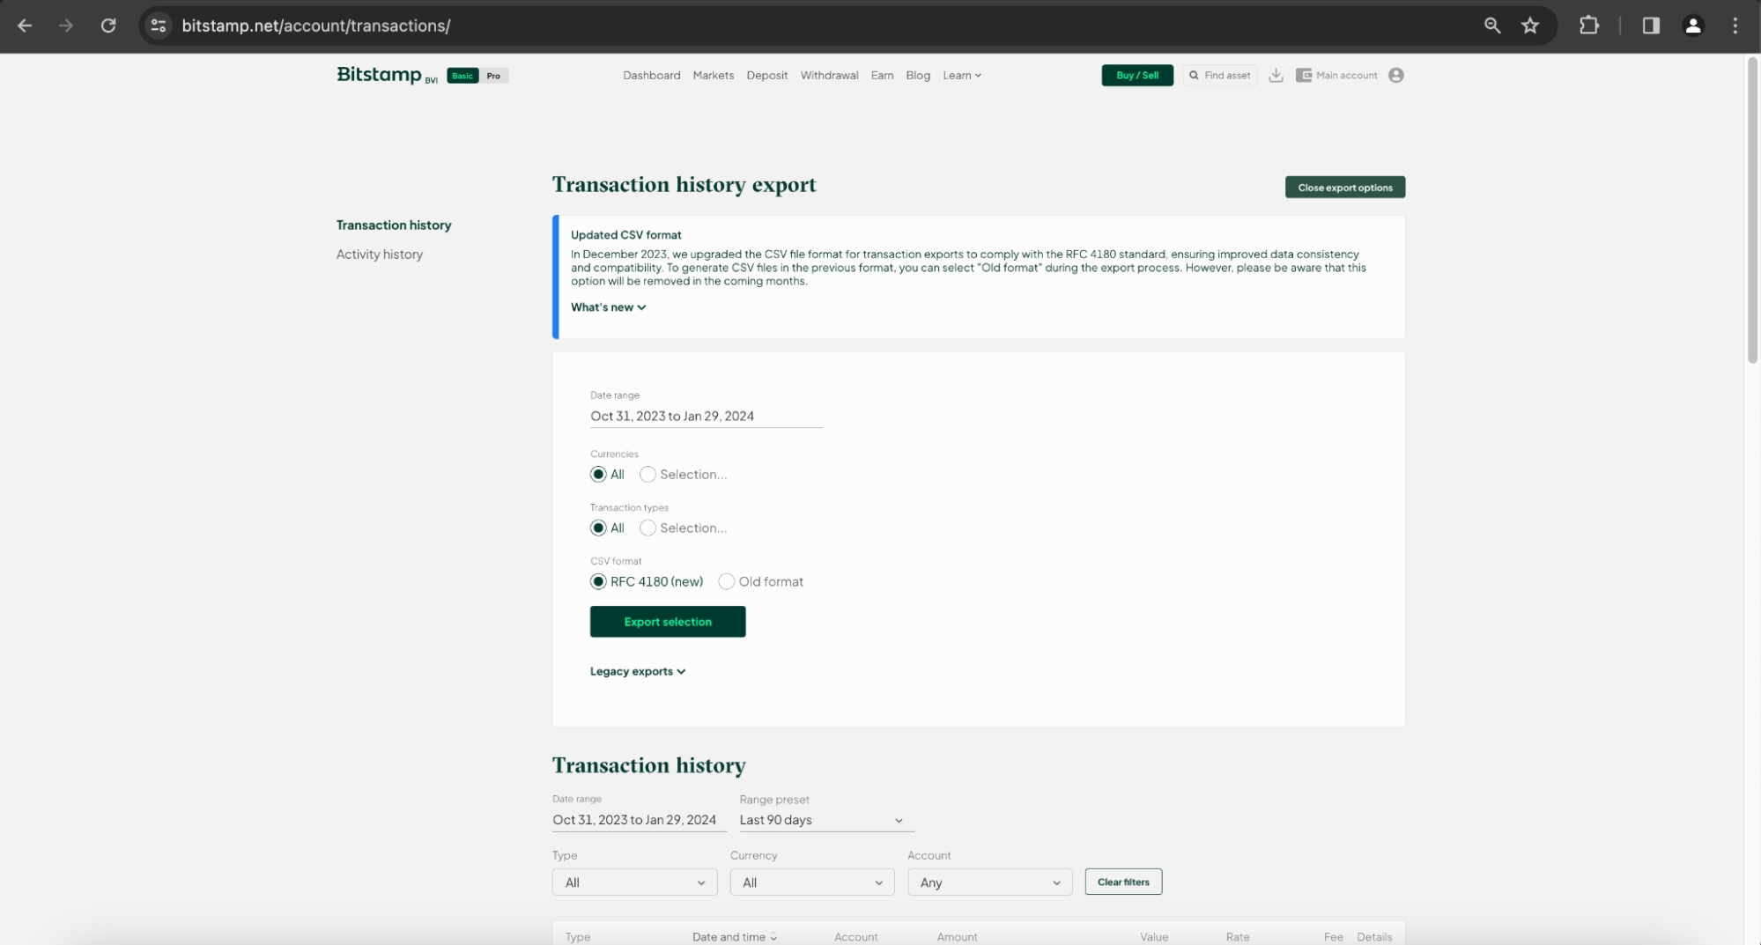1761x945 pixels.
Task: Click the Fee column header
Action: pyautogui.click(x=1333, y=937)
